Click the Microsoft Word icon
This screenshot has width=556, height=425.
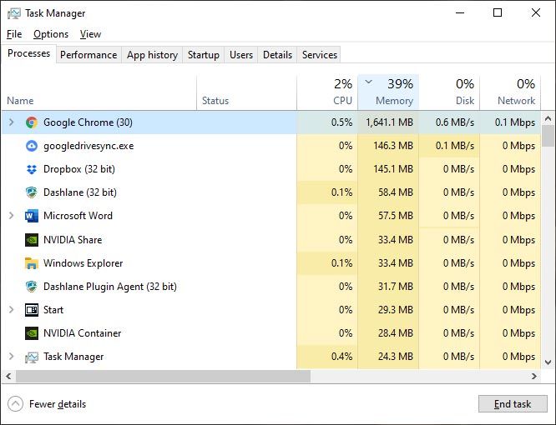coord(32,216)
